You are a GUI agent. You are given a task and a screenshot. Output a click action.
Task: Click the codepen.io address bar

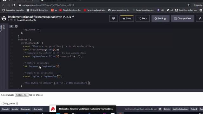click(x=48, y=5)
